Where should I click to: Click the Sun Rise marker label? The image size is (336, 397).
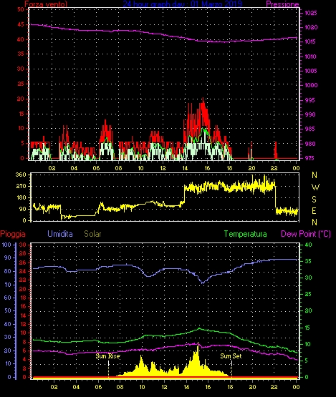[x=107, y=356]
